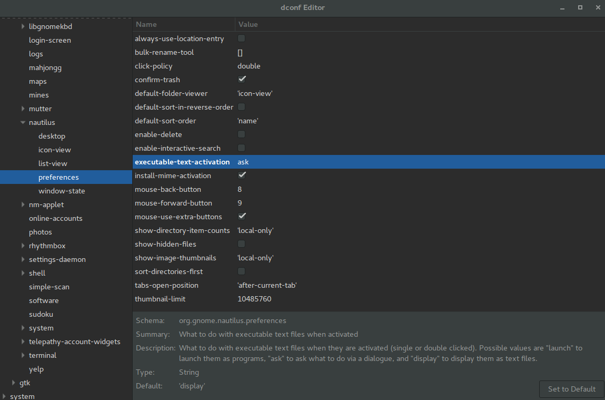Open icon-view under nautilus
This screenshot has height=400, width=605.
coord(54,150)
